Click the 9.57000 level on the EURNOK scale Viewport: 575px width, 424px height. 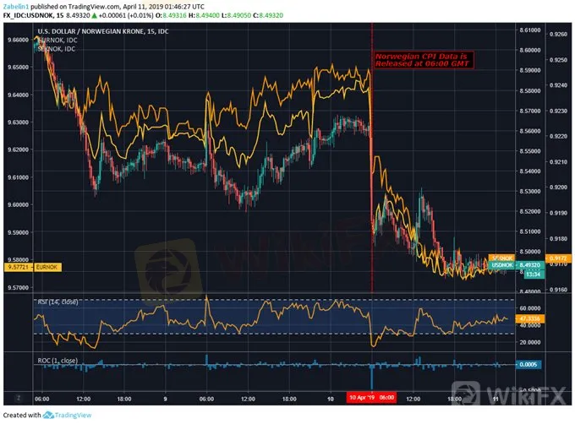(x=19, y=287)
